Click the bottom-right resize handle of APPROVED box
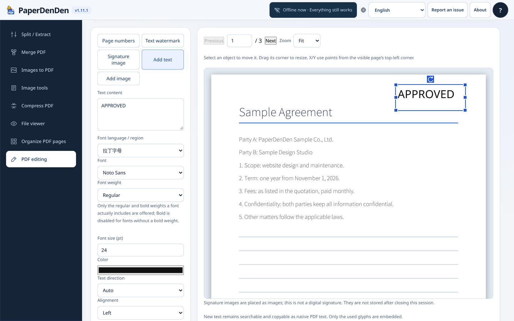The width and height of the screenshot is (514, 321). coord(465,110)
